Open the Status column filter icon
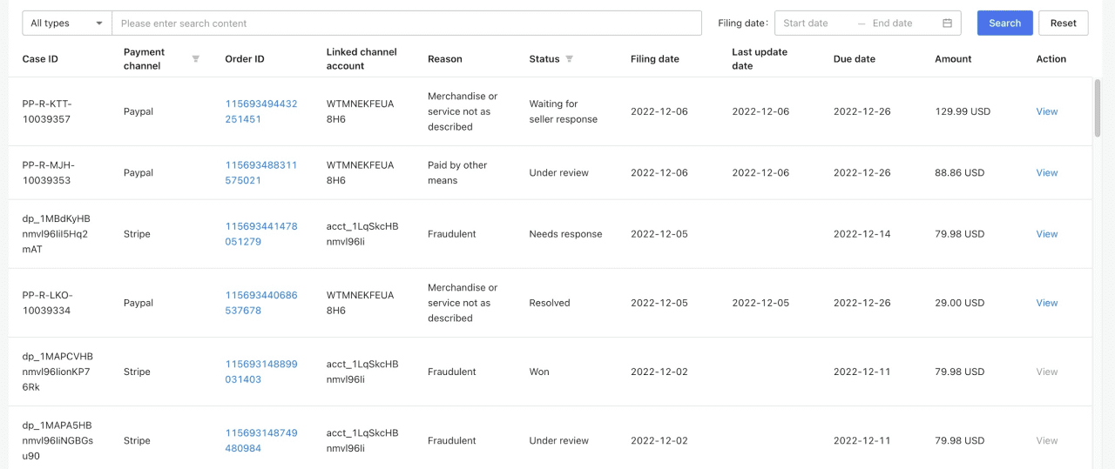 click(x=570, y=59)
